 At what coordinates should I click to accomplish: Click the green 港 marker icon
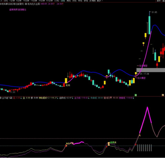[136, 95]
